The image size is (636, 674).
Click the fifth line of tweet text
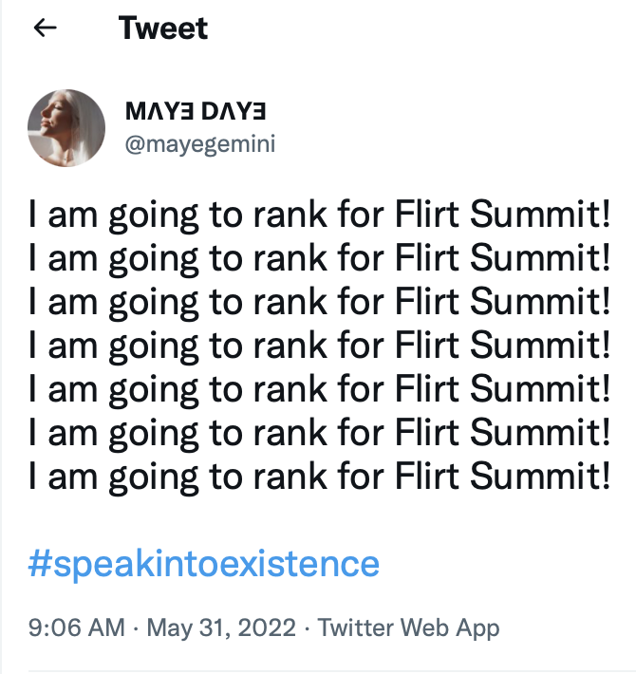pos(319,388)
